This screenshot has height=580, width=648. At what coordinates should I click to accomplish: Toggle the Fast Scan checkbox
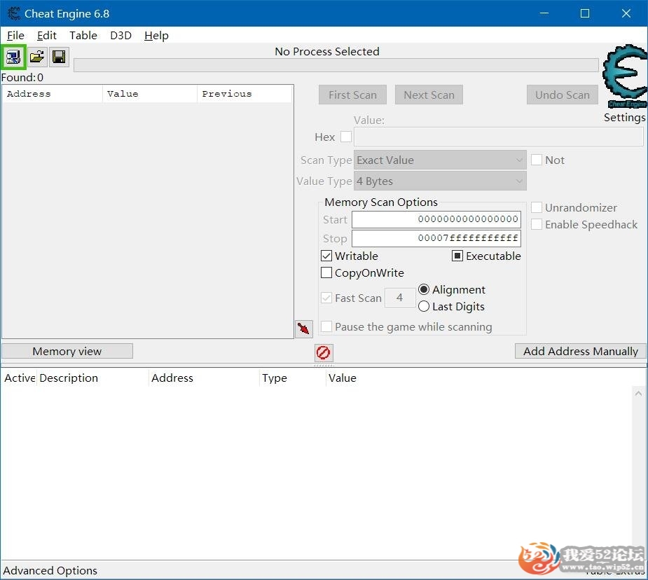point(326,298)
